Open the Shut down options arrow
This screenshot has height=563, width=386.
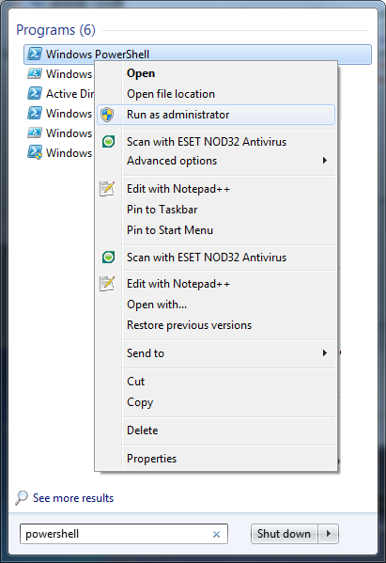(x=329, y=534)
